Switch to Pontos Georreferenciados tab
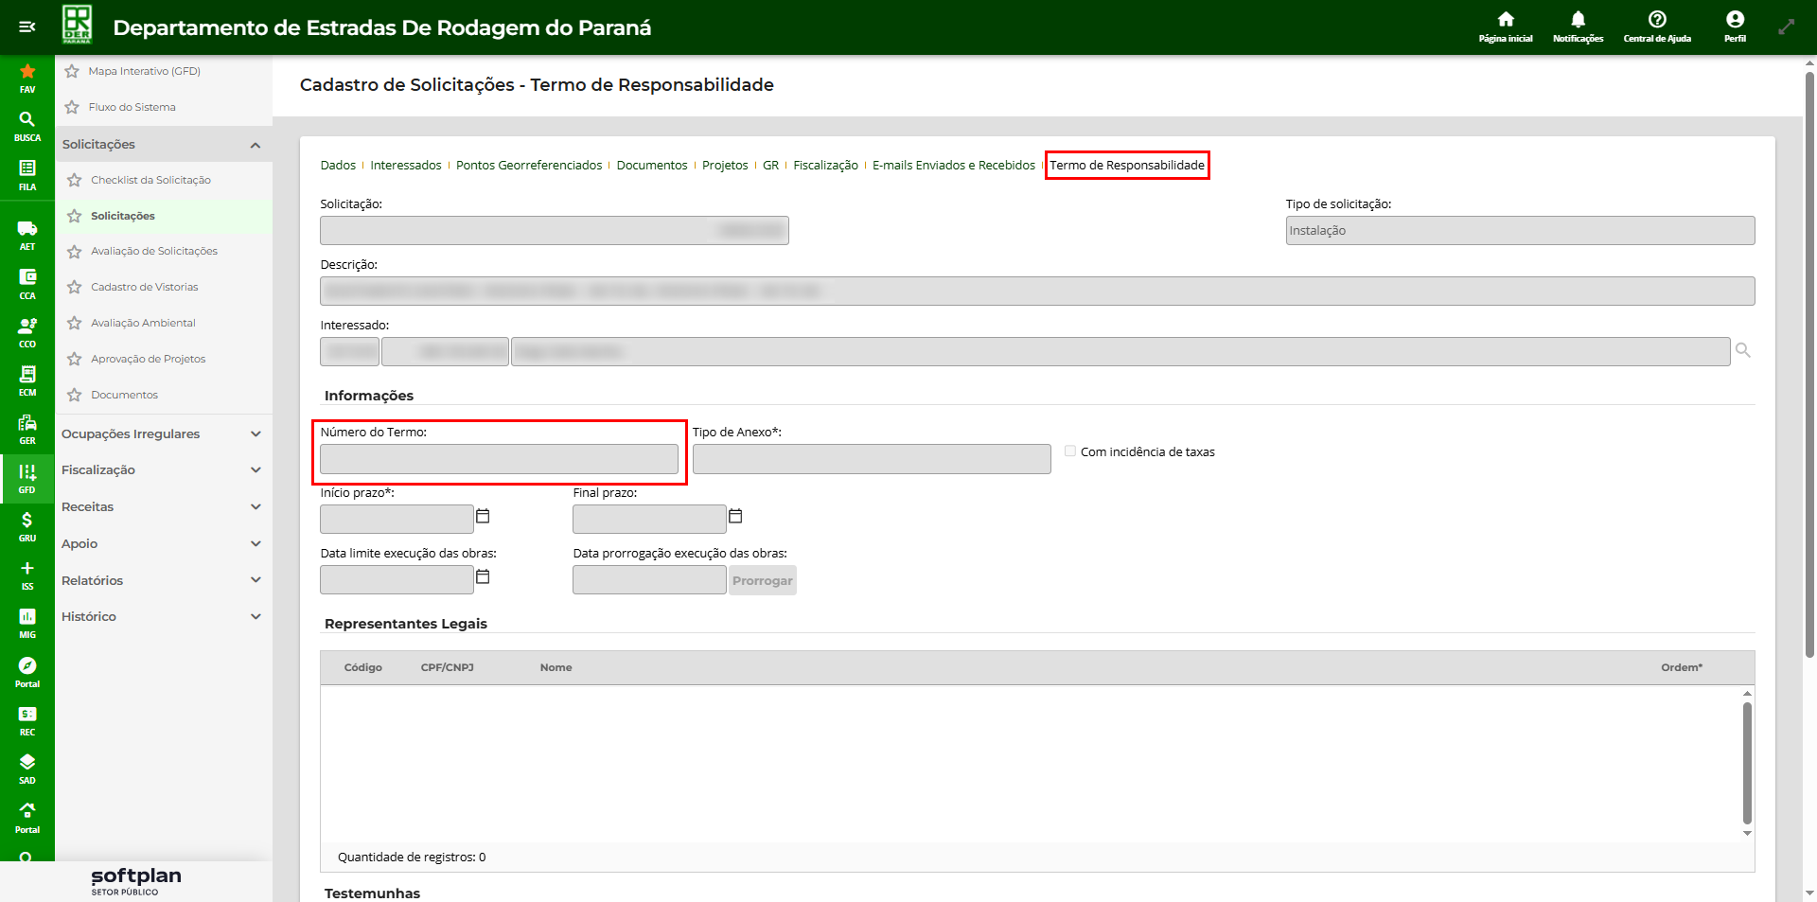Viewport: 1817px width, 902px height. (528, 166)
